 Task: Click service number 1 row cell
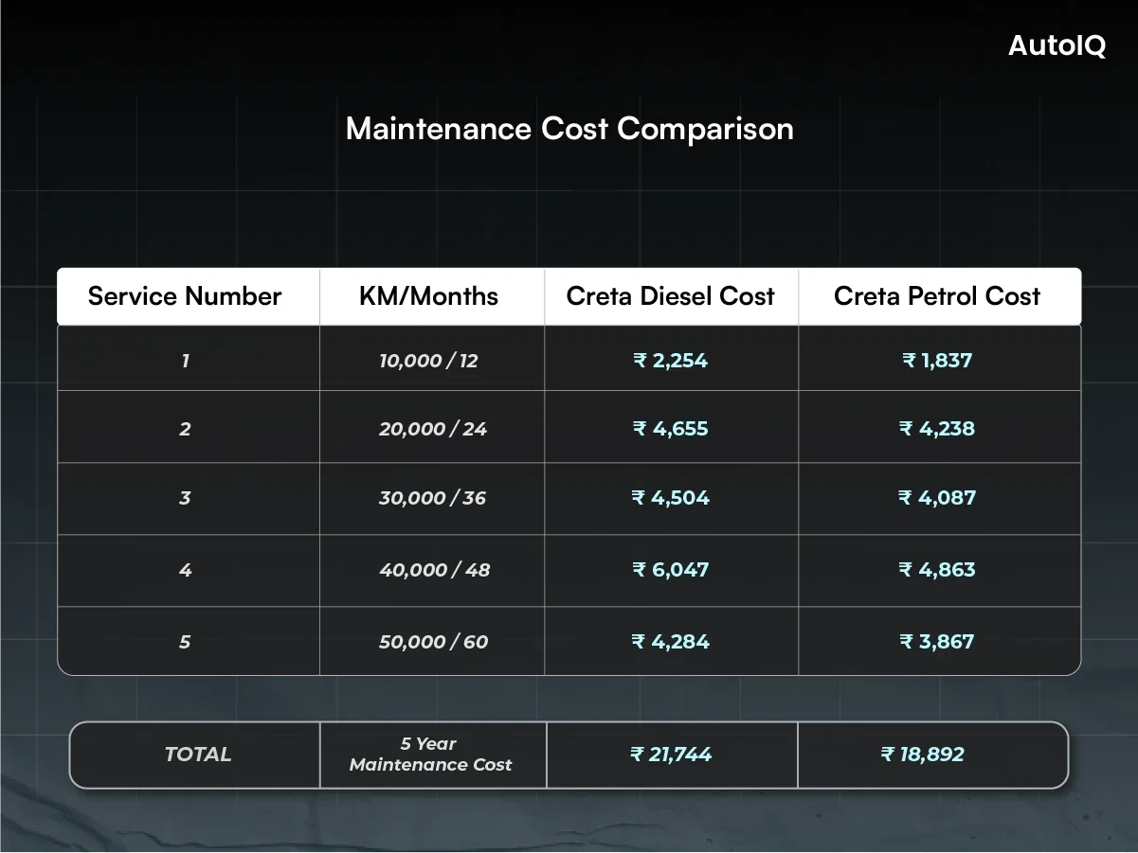(187, 360)
